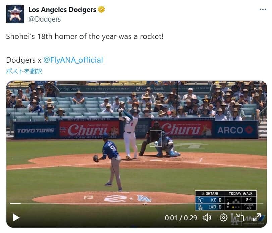
Task: Open playback speed options via settings
Action: tap(223, 218)
